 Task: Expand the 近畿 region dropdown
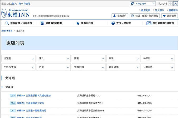(x=54, y=67)
